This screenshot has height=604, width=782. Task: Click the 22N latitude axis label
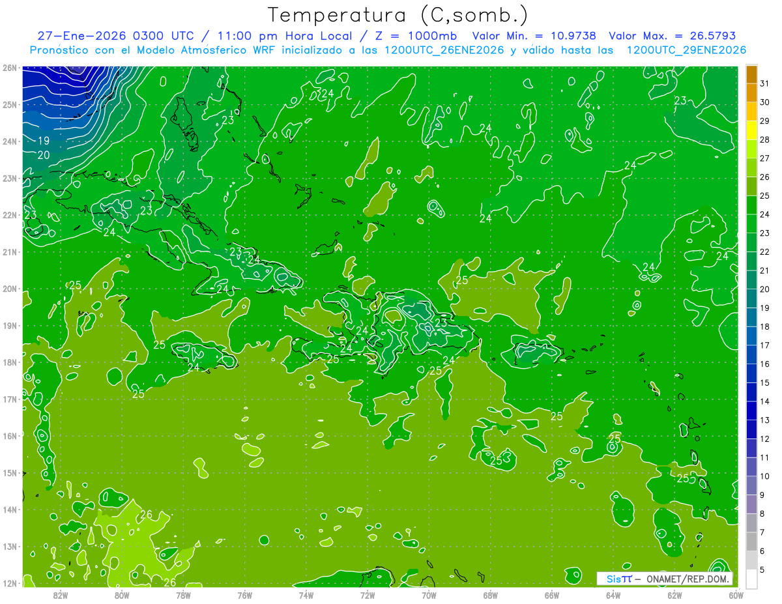[9, 215]
